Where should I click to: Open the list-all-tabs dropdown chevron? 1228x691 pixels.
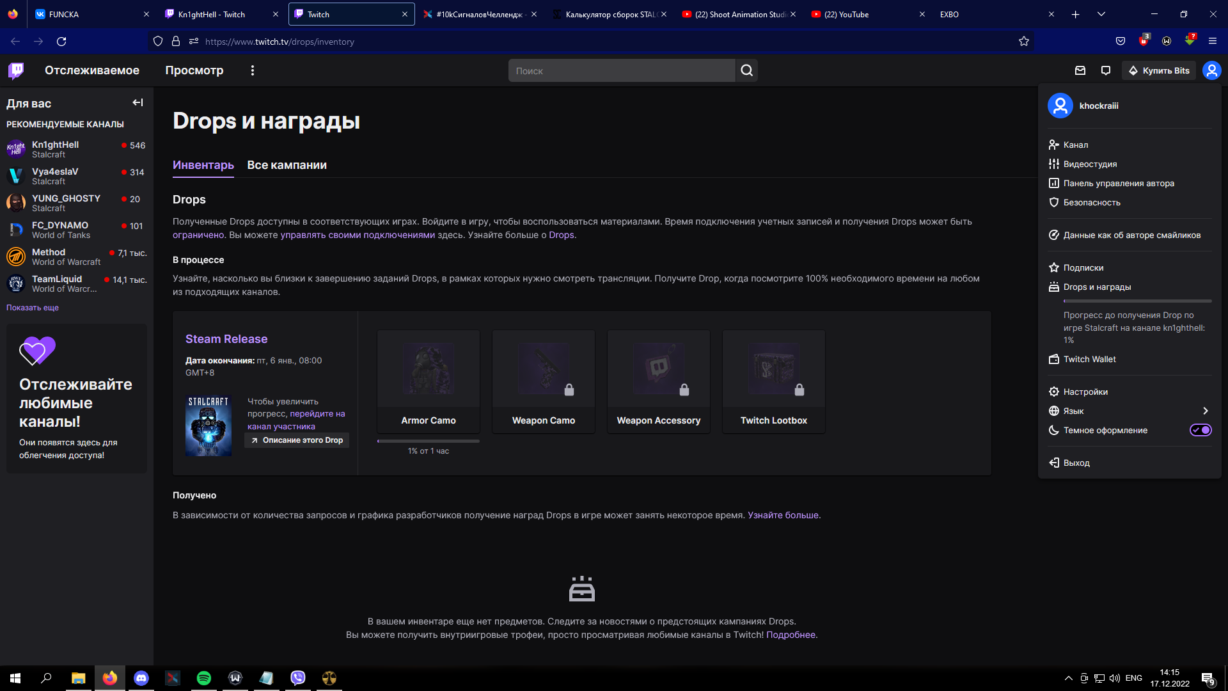1101,14
